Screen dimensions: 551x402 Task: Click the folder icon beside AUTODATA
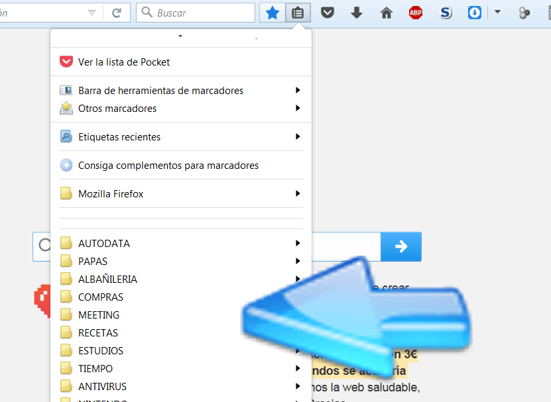tap(66, 243)
